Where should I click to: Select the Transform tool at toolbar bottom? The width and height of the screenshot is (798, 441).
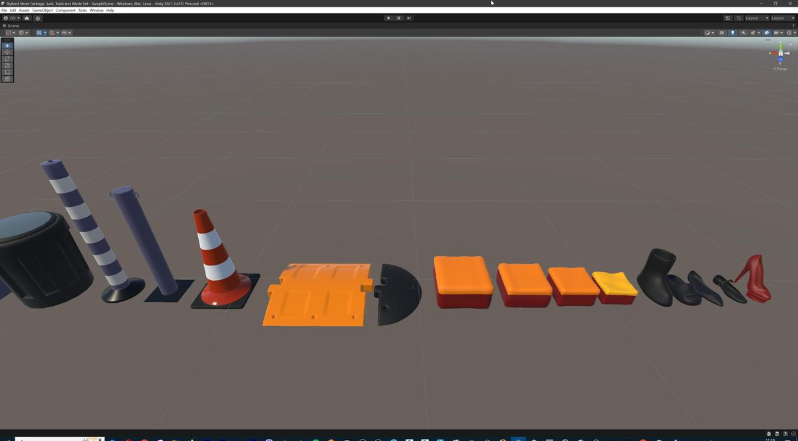[7, 78]
